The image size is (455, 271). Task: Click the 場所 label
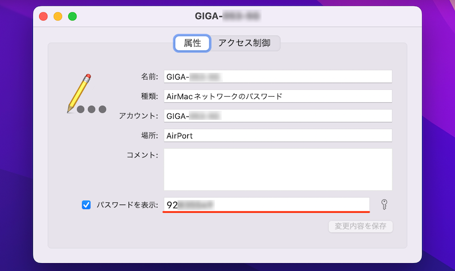coord(148,136)
